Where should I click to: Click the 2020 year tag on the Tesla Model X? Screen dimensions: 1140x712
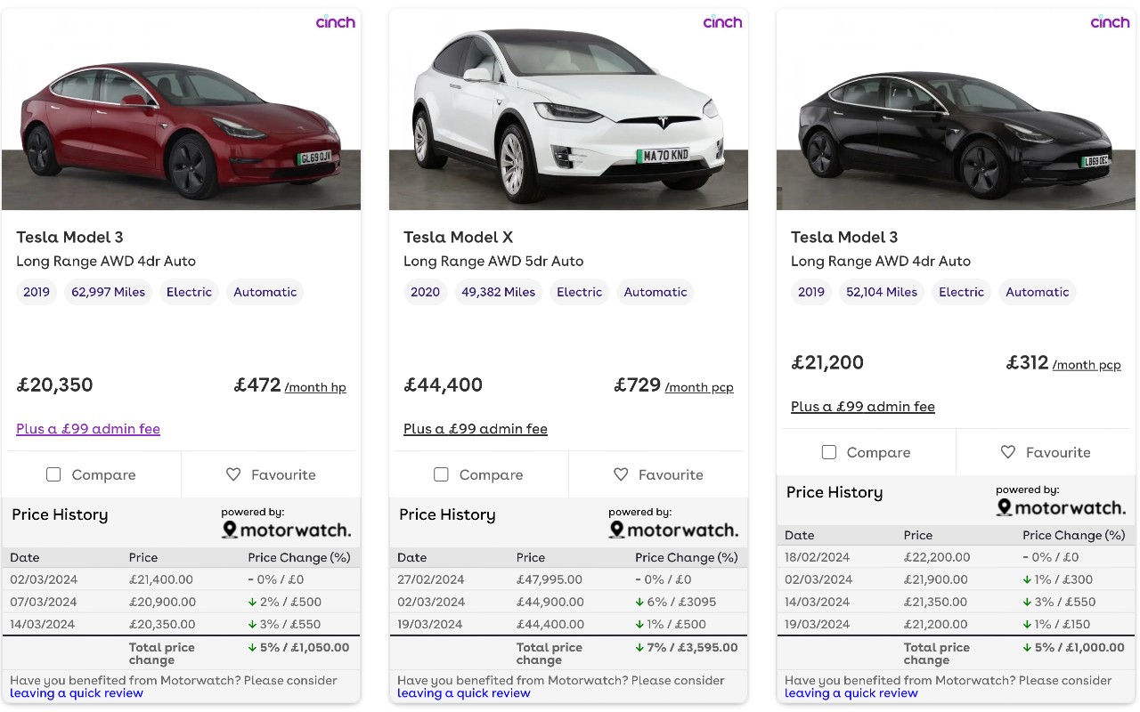click(x=425, y=292)
